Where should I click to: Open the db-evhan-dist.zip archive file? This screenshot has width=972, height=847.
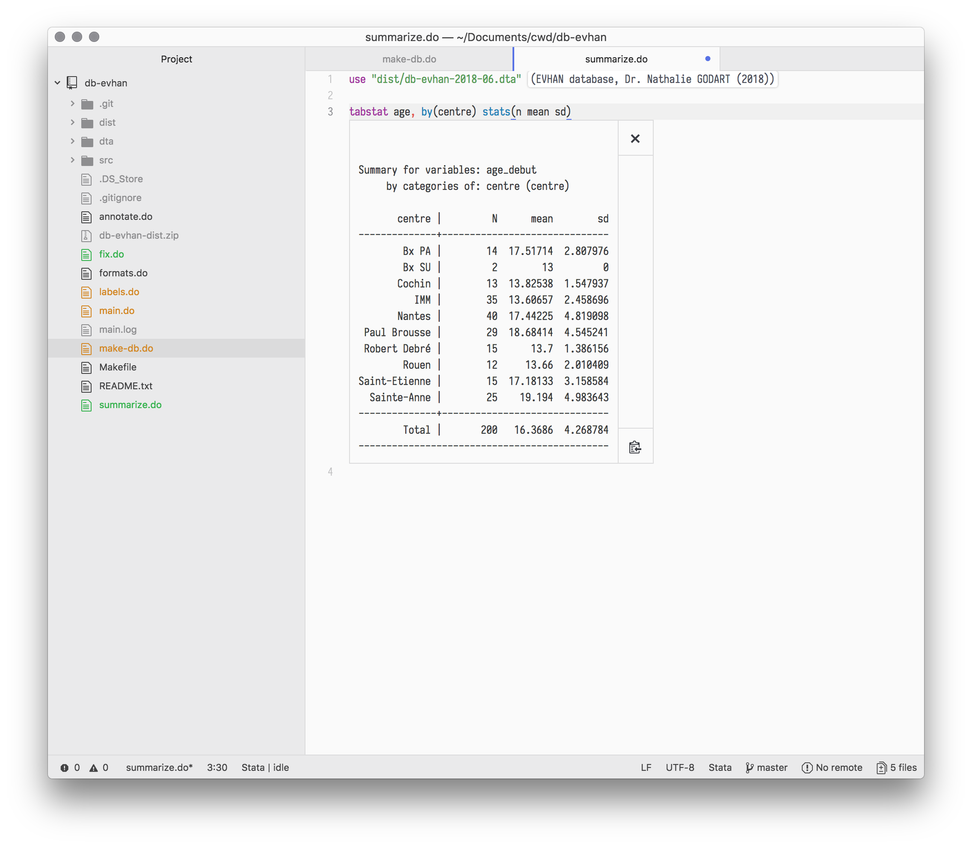(139, 235)
